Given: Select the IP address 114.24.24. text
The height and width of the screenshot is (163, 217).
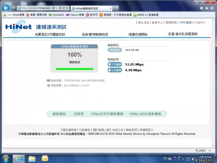Looking at the screenshot, I should pos(132,50).
